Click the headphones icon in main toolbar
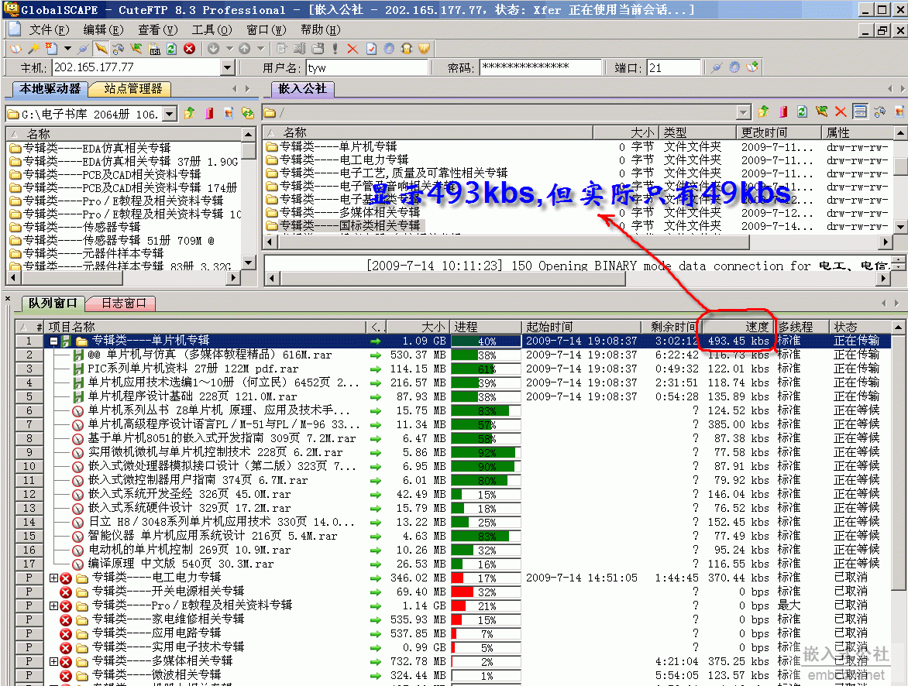Image resolution: width=908 pixels, height=686 pixels. pos(407,49)
